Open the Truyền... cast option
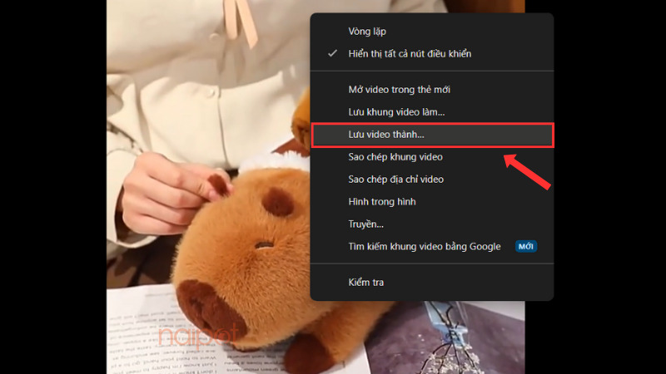The height and width of the screenshot is (374, 666). pyautogui.click(x=366, y=224)
